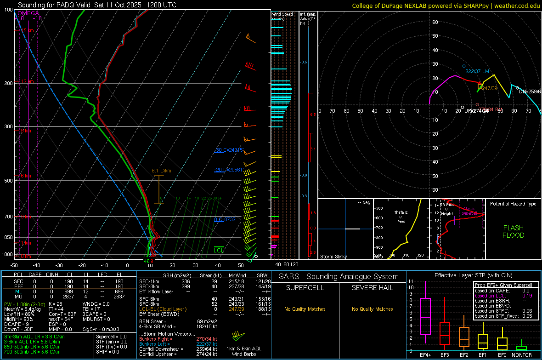This screenshot has width=542, height=360.
Task: Click the SFC-1km shear row
Action: tap(205, 281)
